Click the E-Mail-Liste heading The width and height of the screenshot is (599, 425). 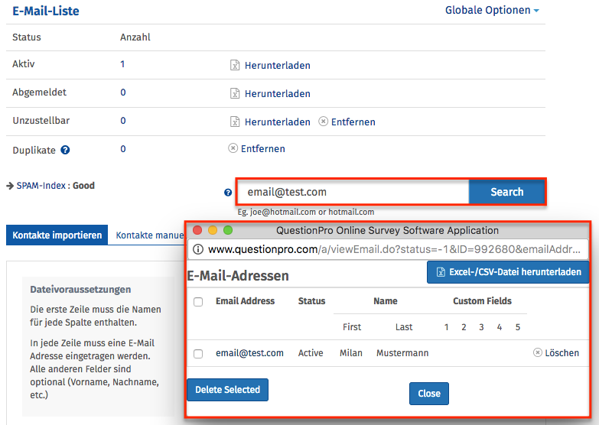[45, 11]
